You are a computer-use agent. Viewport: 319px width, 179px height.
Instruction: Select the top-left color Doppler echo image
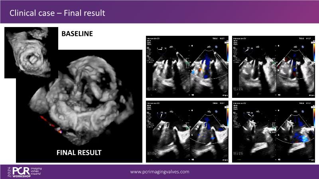point(189,67)
